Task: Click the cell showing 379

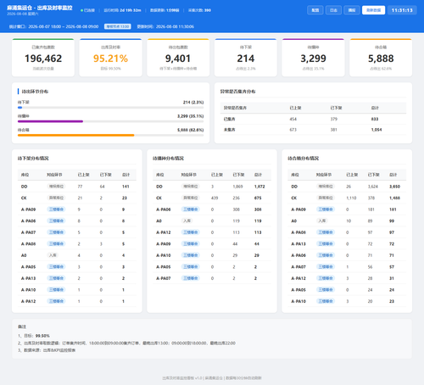Action: pyautogui.click(x=334, y=119)
